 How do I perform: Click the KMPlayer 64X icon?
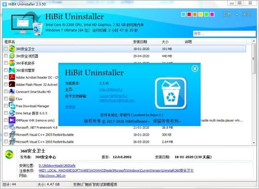[12, 120]
